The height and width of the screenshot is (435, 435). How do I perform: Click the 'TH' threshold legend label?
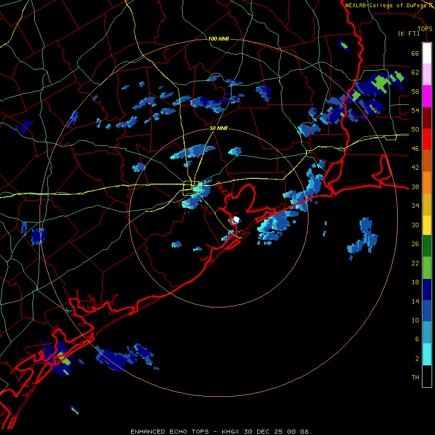[415, 377]
